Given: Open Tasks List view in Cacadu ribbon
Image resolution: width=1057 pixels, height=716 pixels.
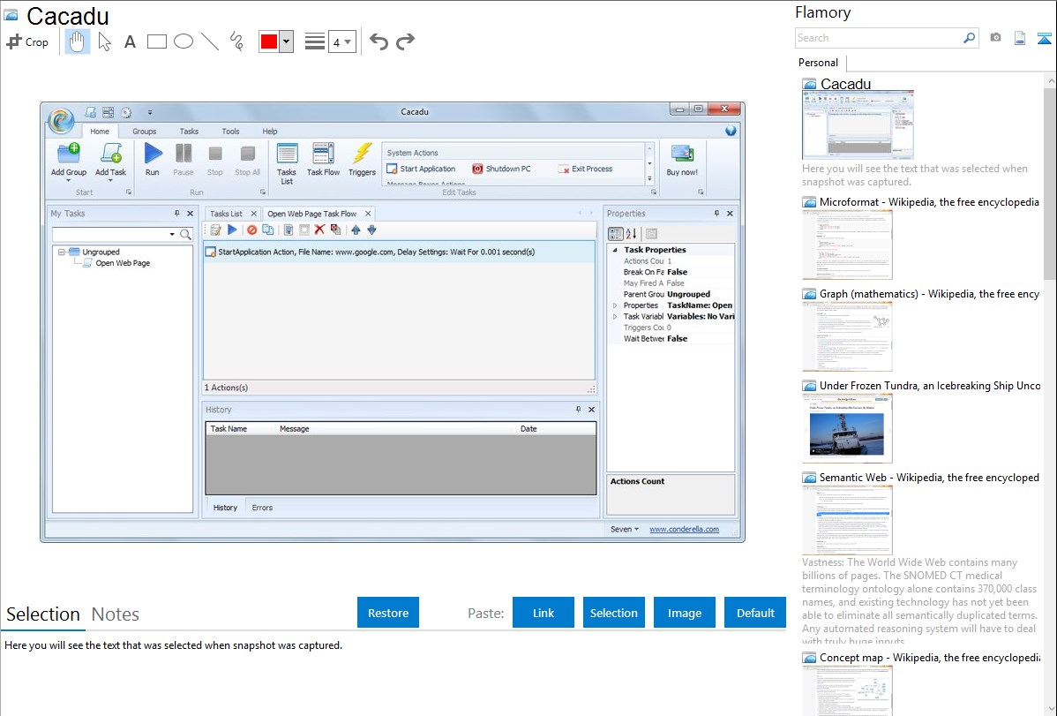Looking at the screenshot, I should point(287,163).
